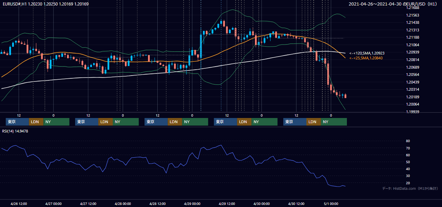Click the 4/28 12:00 time axis label
This screenshot has height=207, width=442.
coord(157,204)
